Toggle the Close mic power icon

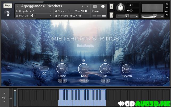click(62, 60)
